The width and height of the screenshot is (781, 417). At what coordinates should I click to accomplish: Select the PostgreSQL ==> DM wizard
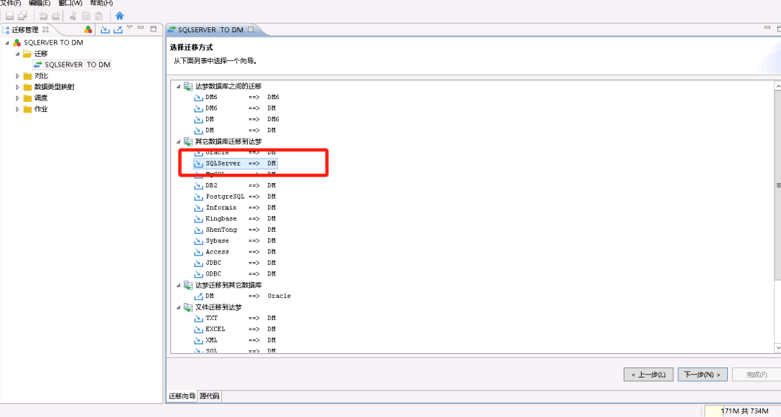pyautogui.click(x=235, y=197)
